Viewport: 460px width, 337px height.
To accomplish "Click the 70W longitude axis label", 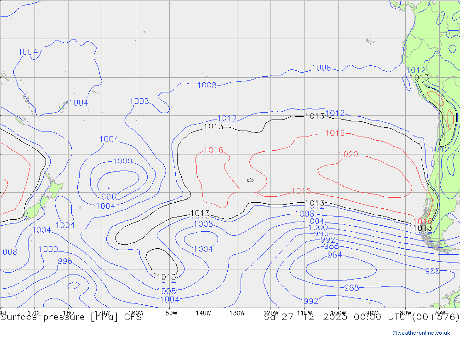I will pos(439,313).
